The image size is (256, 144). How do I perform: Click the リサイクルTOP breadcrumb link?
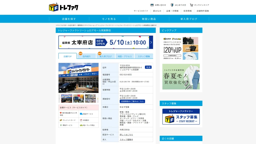[61, 25]
